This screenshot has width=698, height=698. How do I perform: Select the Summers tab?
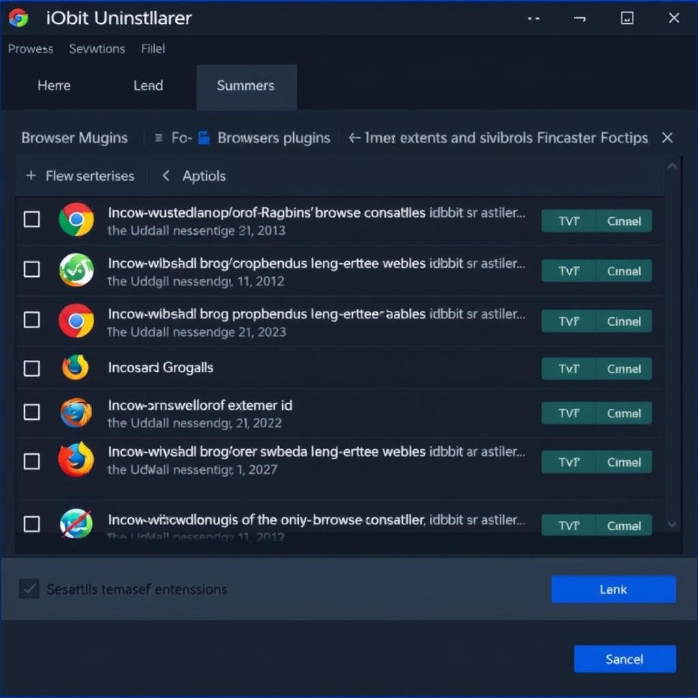(247, 87)
